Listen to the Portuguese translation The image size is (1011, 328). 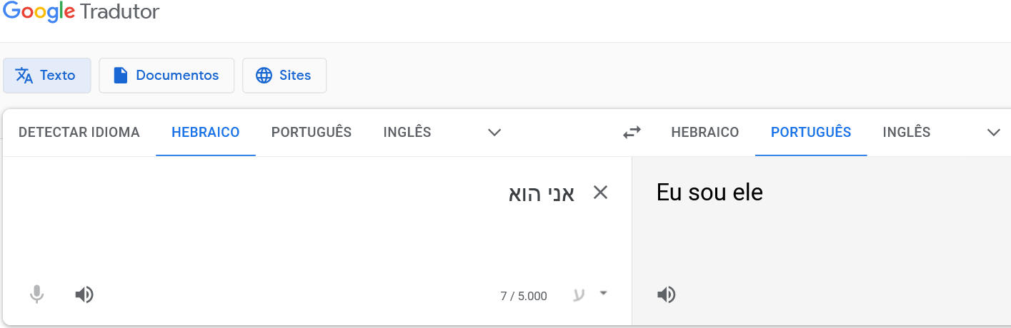[x=667, y=294]
